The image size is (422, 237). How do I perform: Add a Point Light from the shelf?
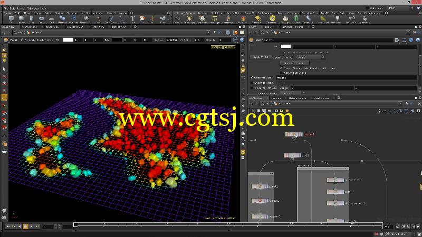pos(189,19)
